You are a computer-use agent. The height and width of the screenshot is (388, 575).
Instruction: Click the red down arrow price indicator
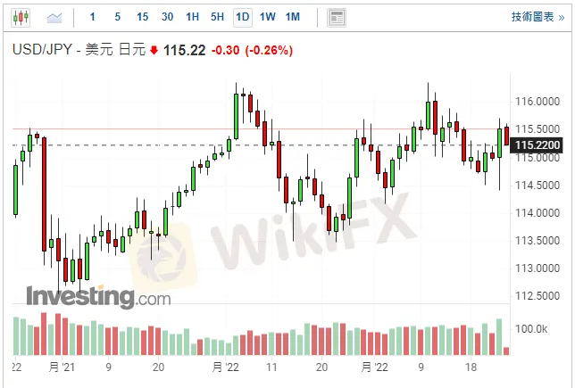(154, 51)
